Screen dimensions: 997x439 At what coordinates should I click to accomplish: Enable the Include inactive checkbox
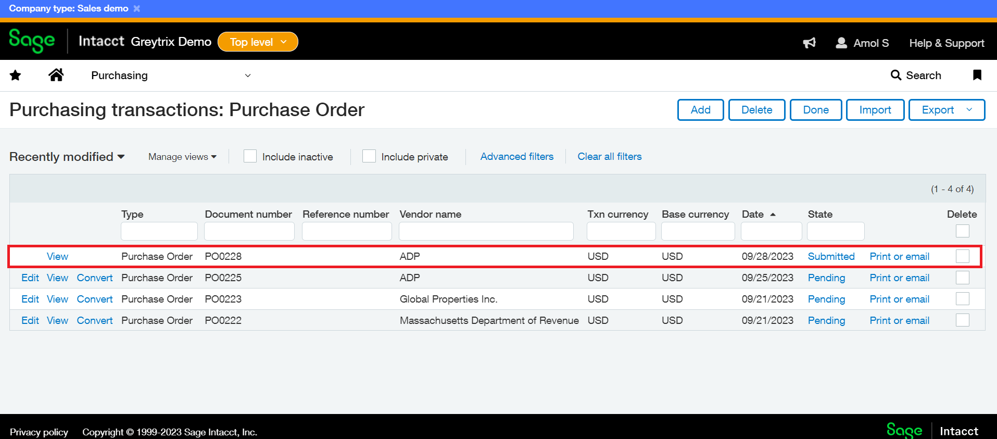point(250,156)
